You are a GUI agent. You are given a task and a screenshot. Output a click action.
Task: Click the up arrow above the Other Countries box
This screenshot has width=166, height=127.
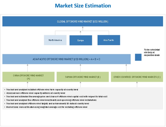coord(126,68)
